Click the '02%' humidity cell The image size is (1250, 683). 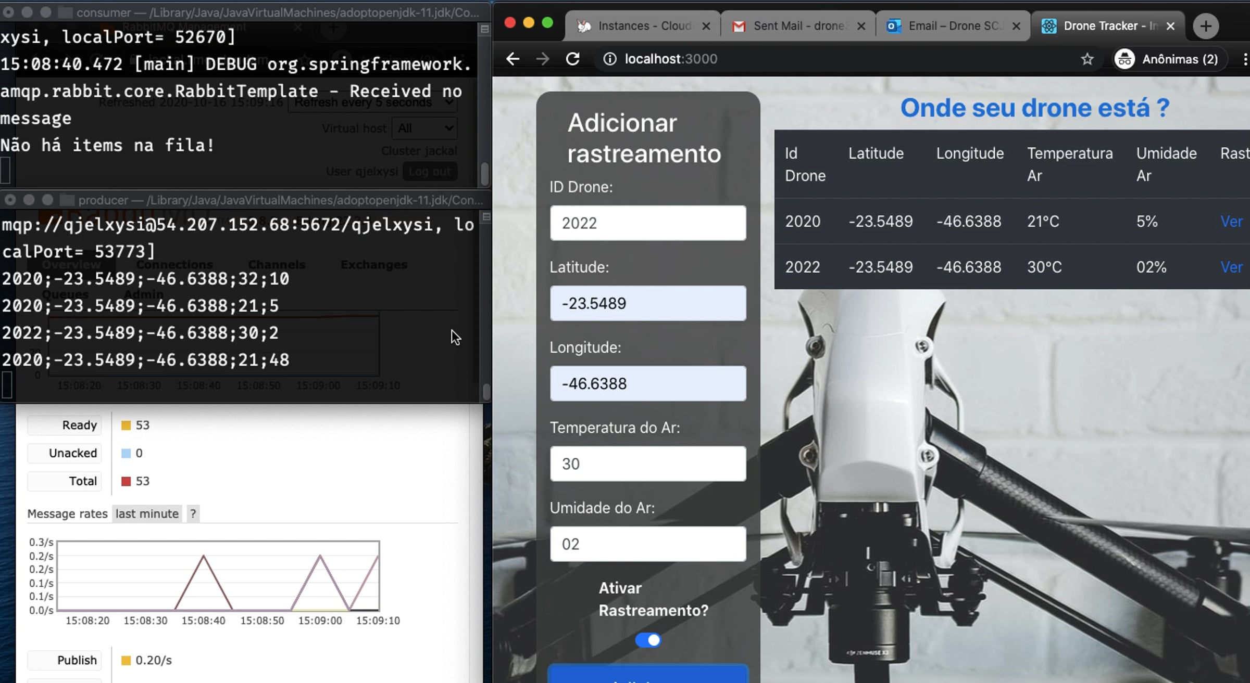coord(1151,267)
